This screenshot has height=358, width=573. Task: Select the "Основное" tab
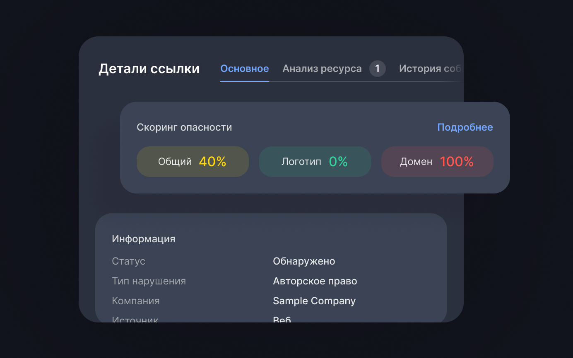[x=244, y=69]
